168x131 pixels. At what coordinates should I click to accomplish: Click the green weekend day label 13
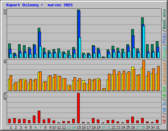69,127
